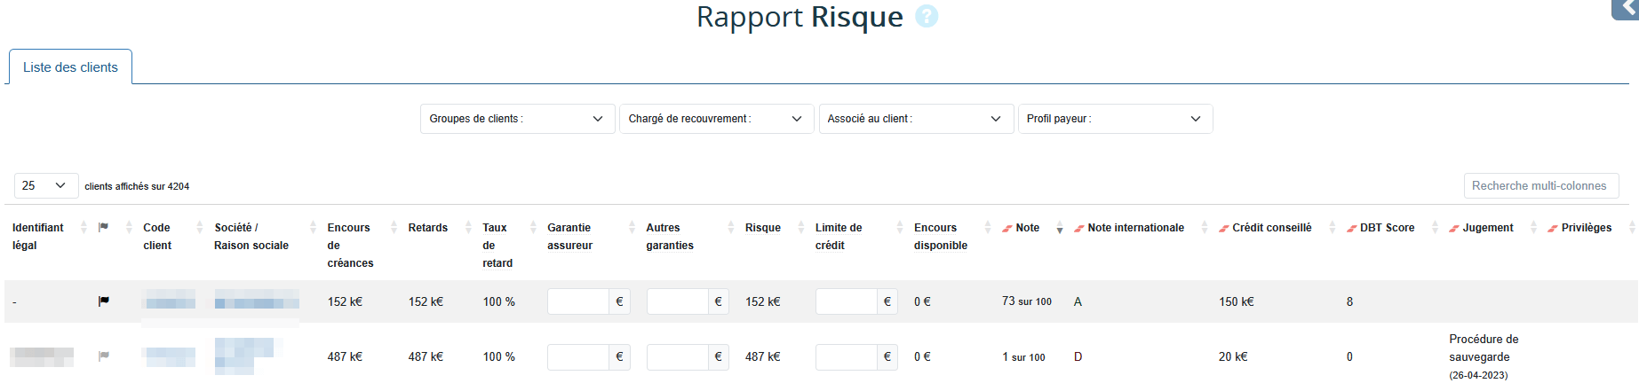The width and height of the screenshot is (1639, 391).
Task: Collapse the side panel using the top-right arrow
Action: (x=1627, y=9)
